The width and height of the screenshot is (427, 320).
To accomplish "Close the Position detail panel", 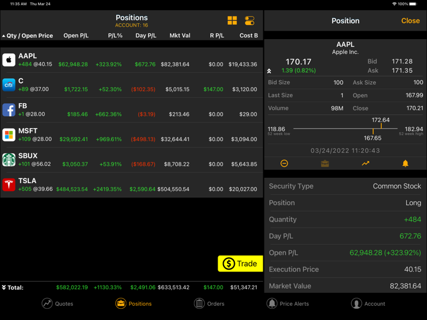I will (x=410, y=21).
